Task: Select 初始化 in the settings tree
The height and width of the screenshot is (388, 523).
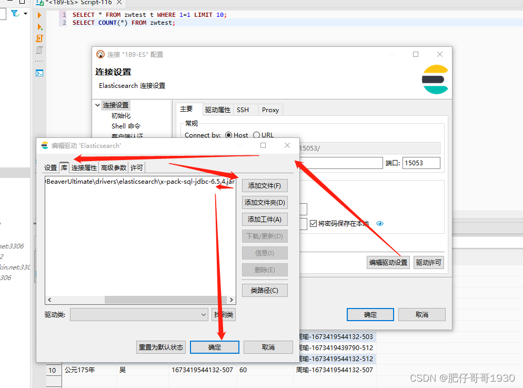Action: 120,116
